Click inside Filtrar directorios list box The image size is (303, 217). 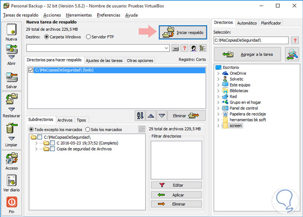176,160
